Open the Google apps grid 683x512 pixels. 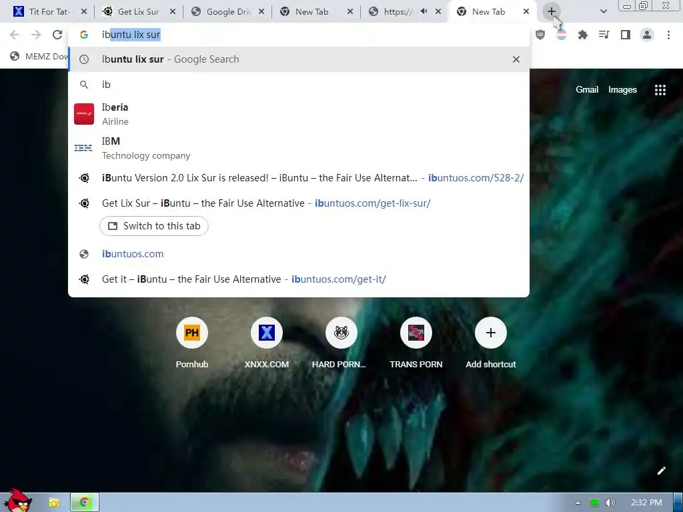pyautogui.click(x=660, y=90)
